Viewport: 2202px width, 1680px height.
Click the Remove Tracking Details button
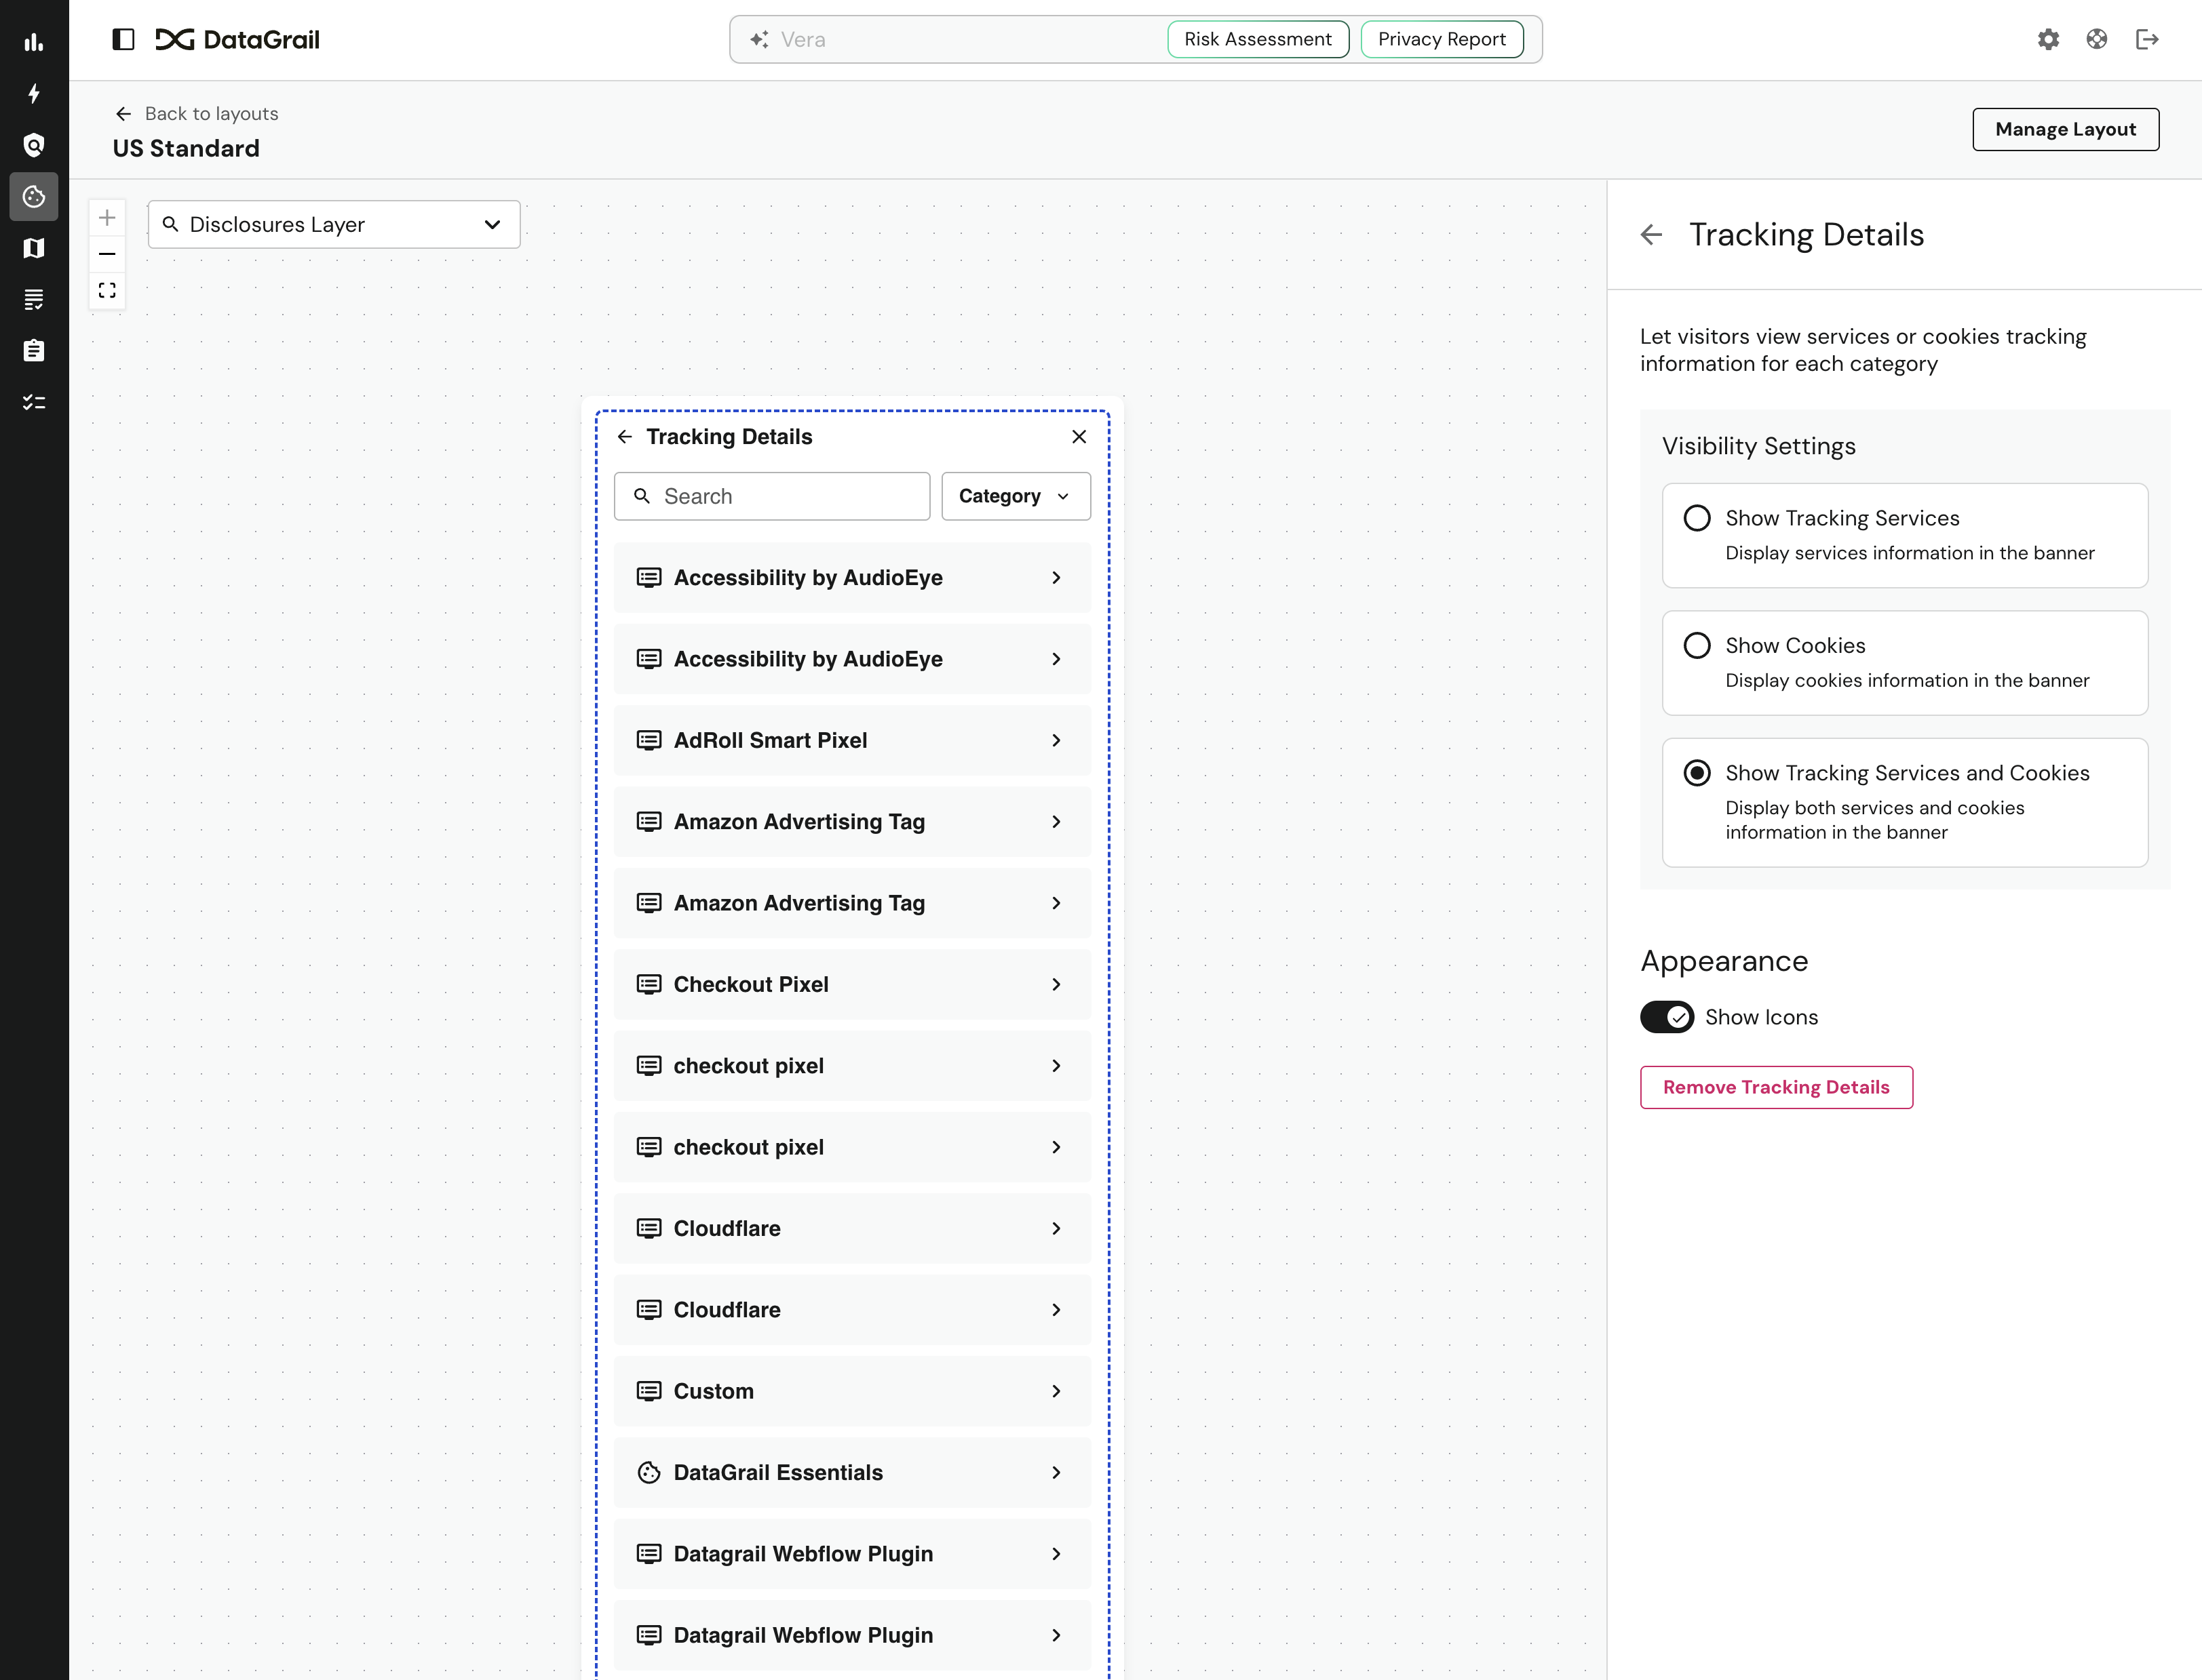[1776, 1087]
